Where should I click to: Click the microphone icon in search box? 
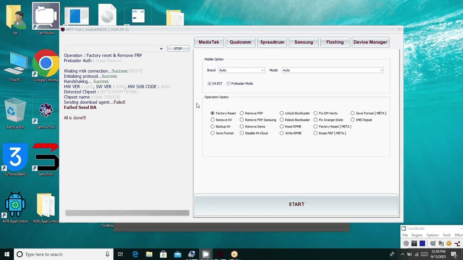pyautogui.click(x=107, y=254)
